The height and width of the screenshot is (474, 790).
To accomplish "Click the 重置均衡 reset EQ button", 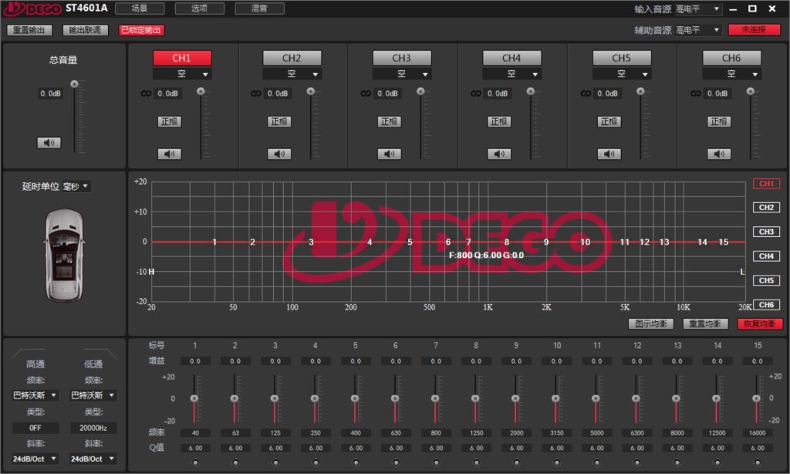I will click(705, 323).
